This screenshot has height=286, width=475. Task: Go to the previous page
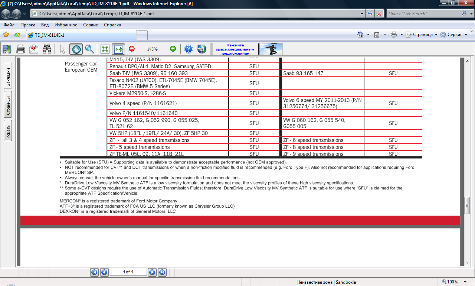104,272
